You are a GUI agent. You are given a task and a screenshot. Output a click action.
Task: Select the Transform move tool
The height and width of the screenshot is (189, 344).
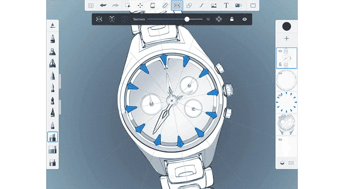[140, 5]
